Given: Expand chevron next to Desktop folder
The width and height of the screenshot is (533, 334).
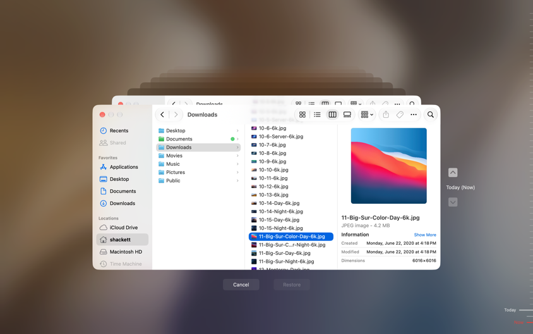Looking at the screenshot, I should click(237, 131).
